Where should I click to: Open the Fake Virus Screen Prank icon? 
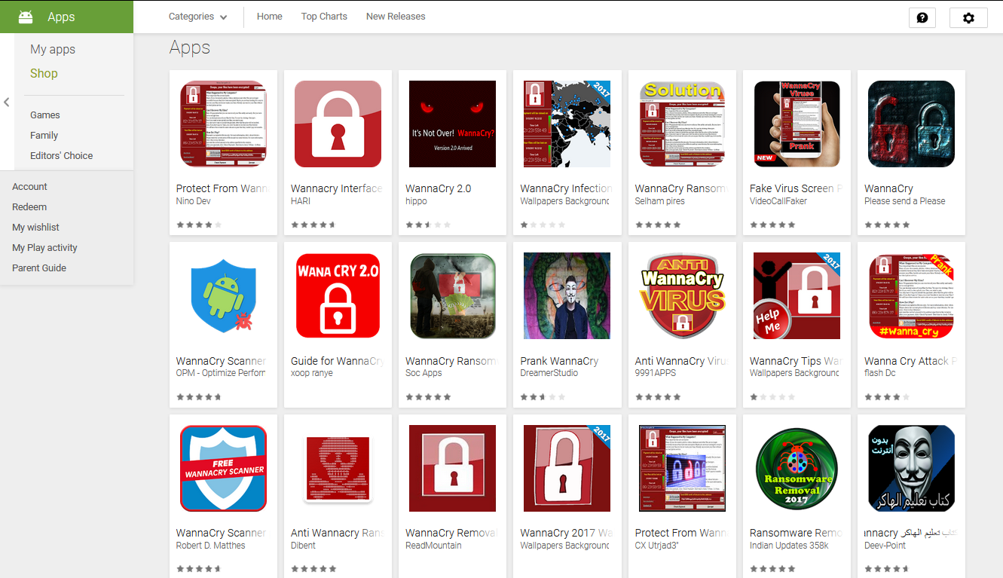tap(797, 124)
